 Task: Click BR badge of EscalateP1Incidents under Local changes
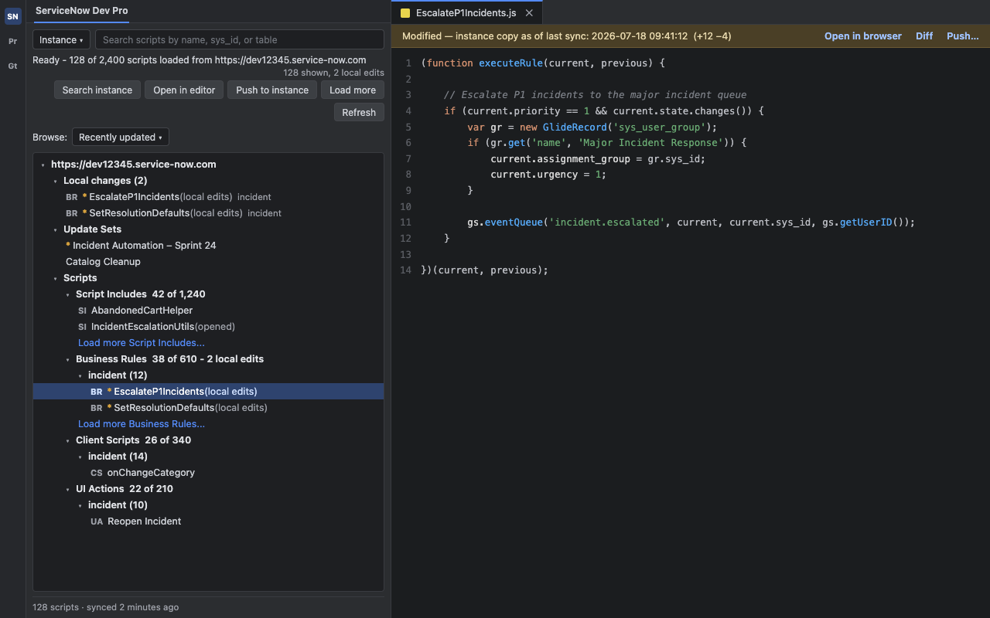[x=72, y=197]
